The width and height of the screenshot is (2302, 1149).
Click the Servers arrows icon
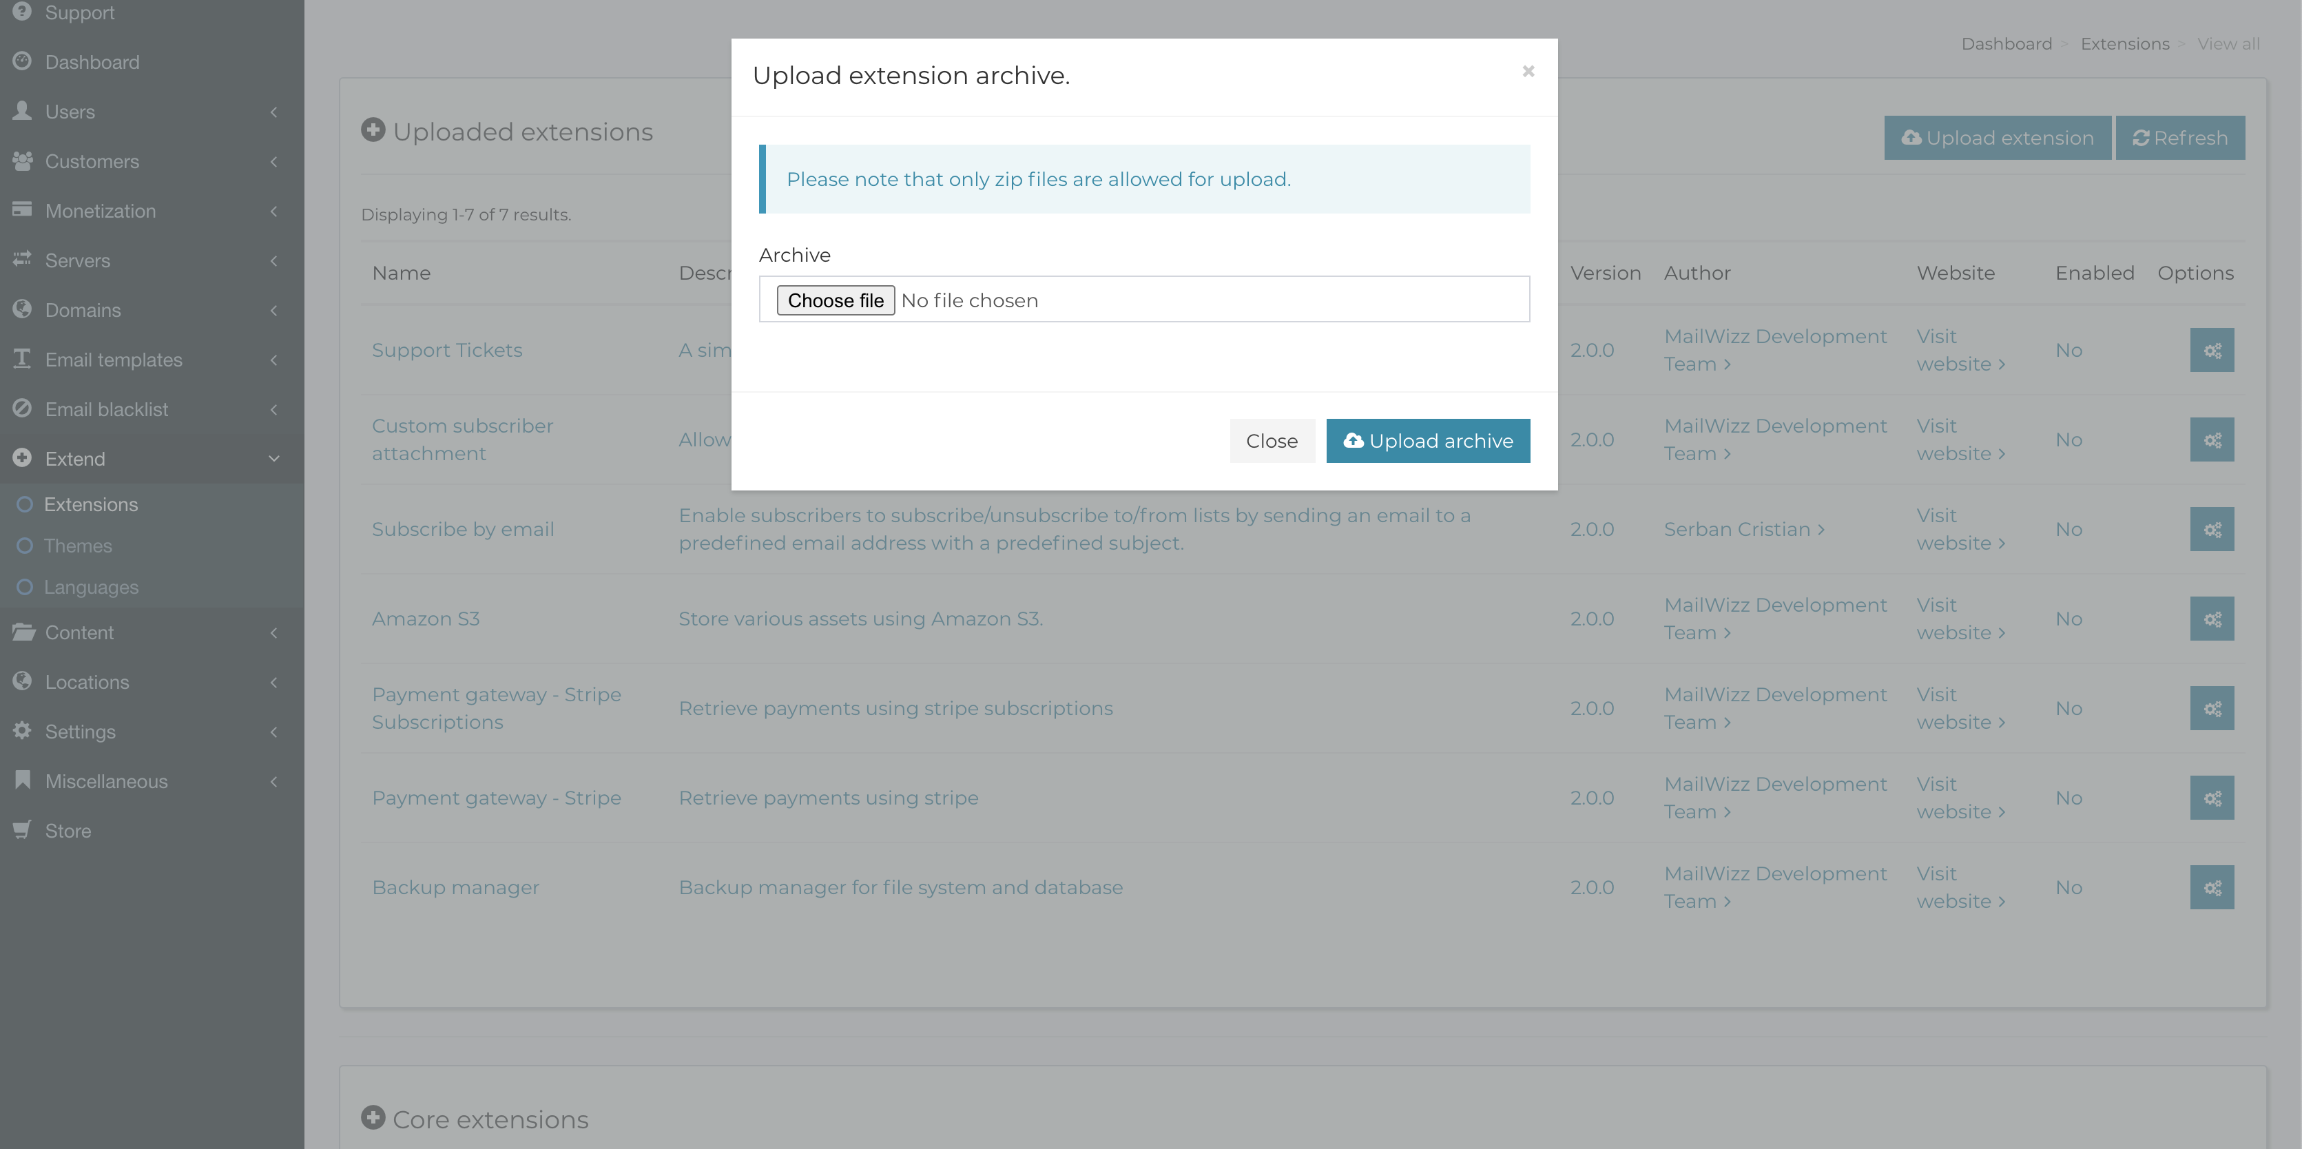point(22,260)
